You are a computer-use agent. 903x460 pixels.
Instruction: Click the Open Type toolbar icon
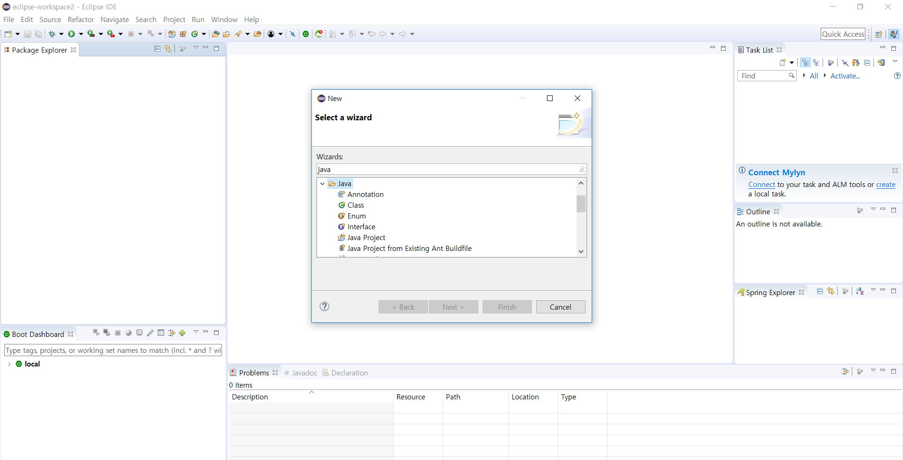(x=216, y=34)
